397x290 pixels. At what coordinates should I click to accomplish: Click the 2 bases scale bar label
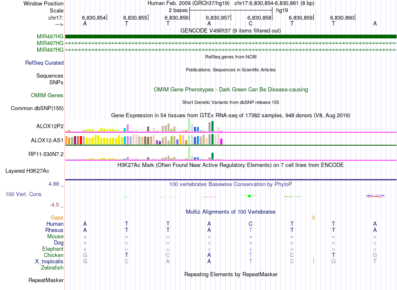coord(178,10)
